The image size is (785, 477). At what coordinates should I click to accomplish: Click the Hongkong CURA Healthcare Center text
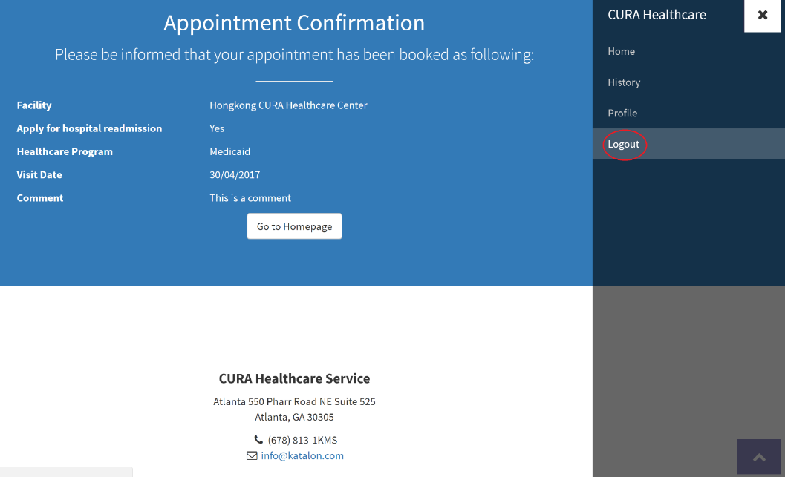288,105
